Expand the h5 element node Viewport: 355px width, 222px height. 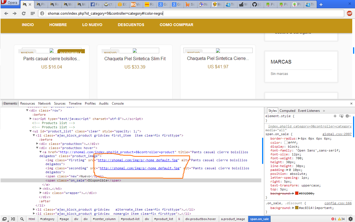click(x=41, y=189)
